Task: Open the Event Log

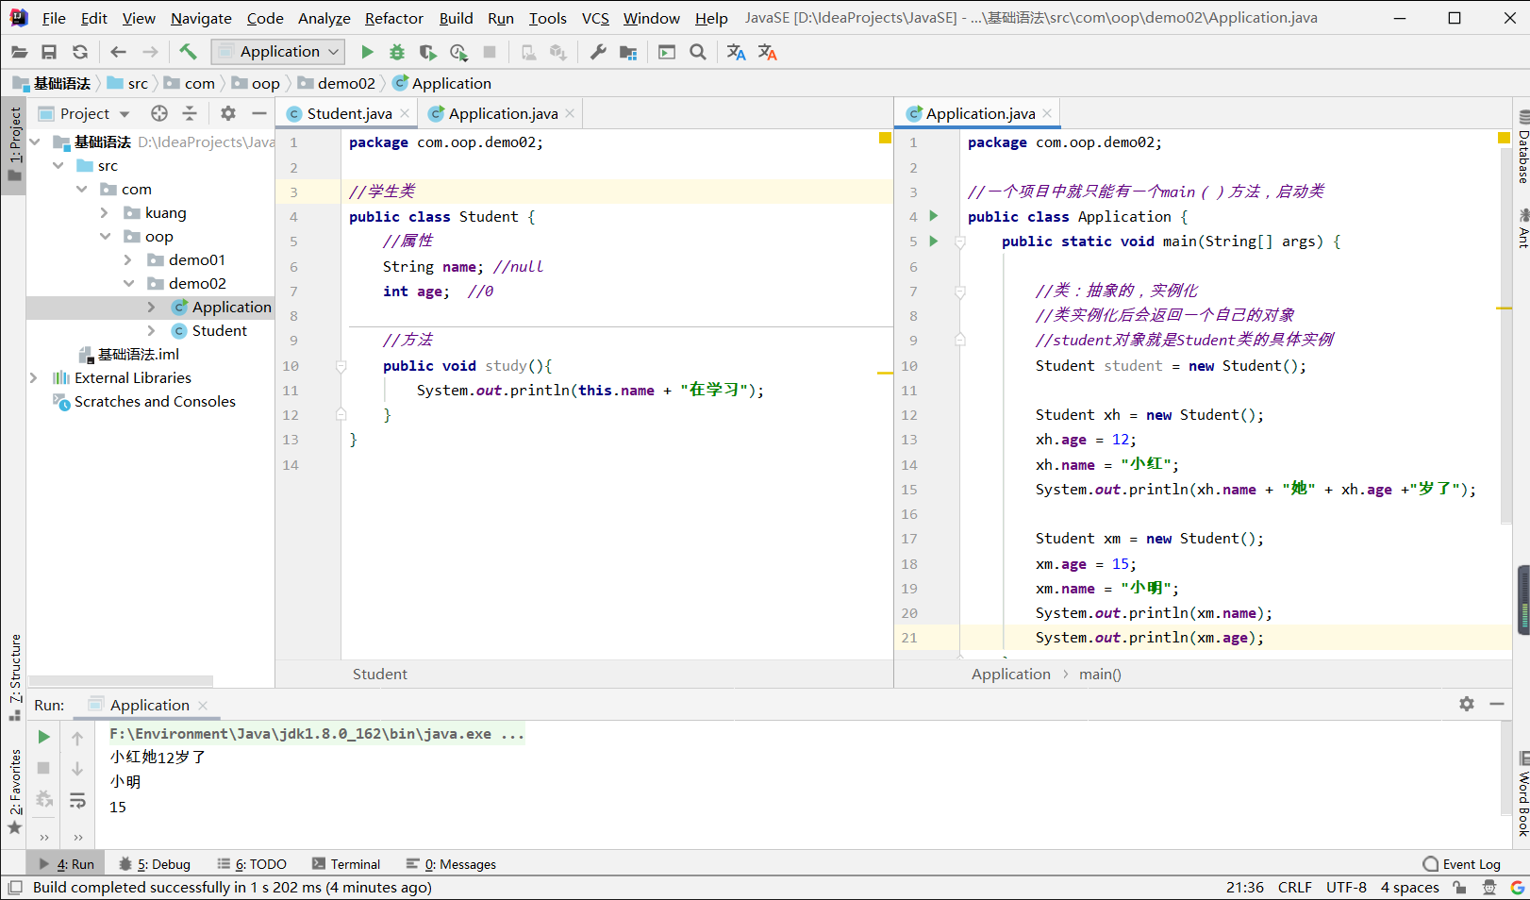Action: pos(1461,864)
